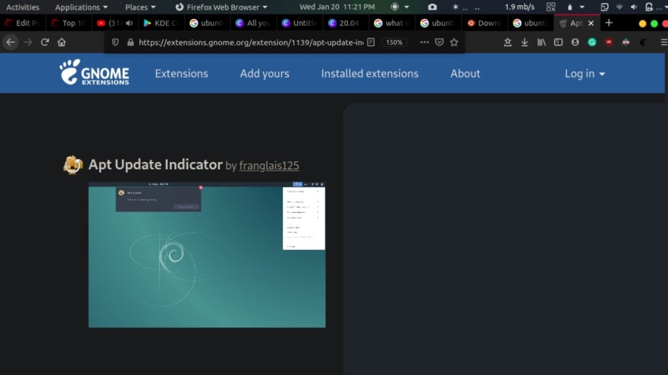
Task: Click the brightness sun indicator in top bar
Action: point(455,7)
